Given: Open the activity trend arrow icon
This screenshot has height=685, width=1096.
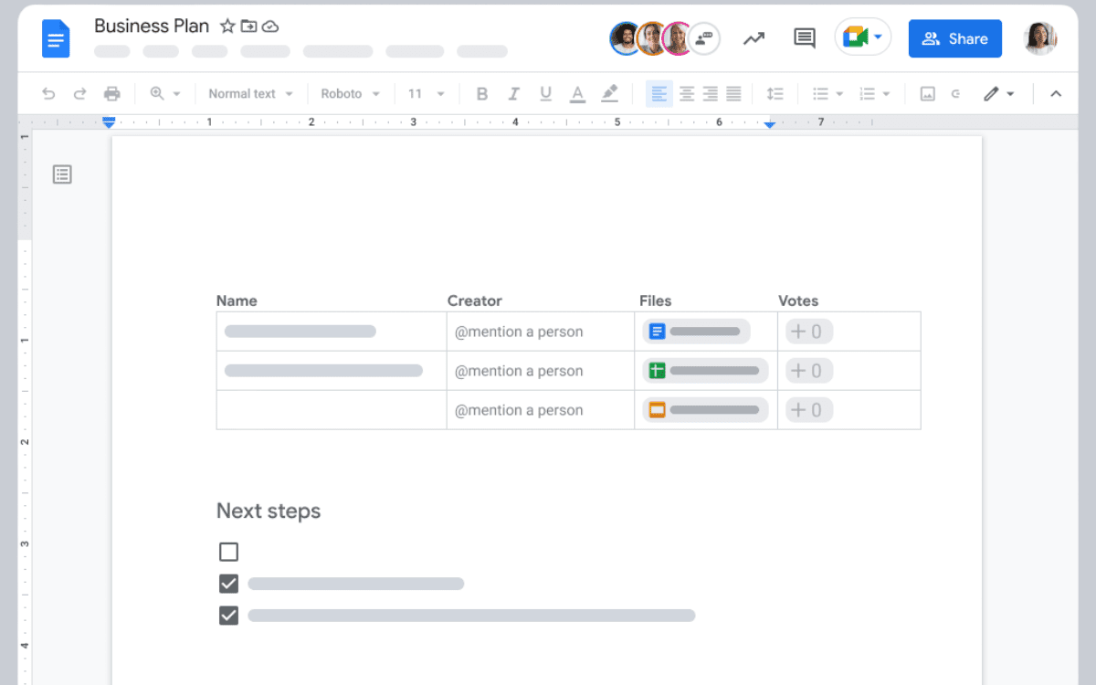Looking at the screenshot, I should [753, 38].
